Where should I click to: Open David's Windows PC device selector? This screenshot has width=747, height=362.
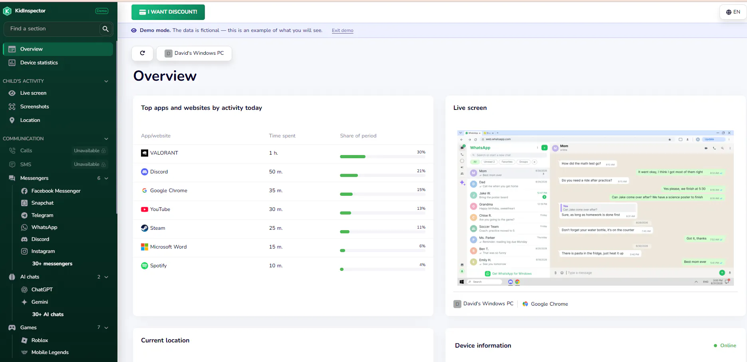point(194,53)
